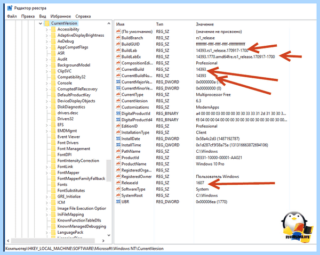Screen dimensions: 320x255
Task: Click the CurrentVersion folder icon in tree
Action: (x=47, y=23)
